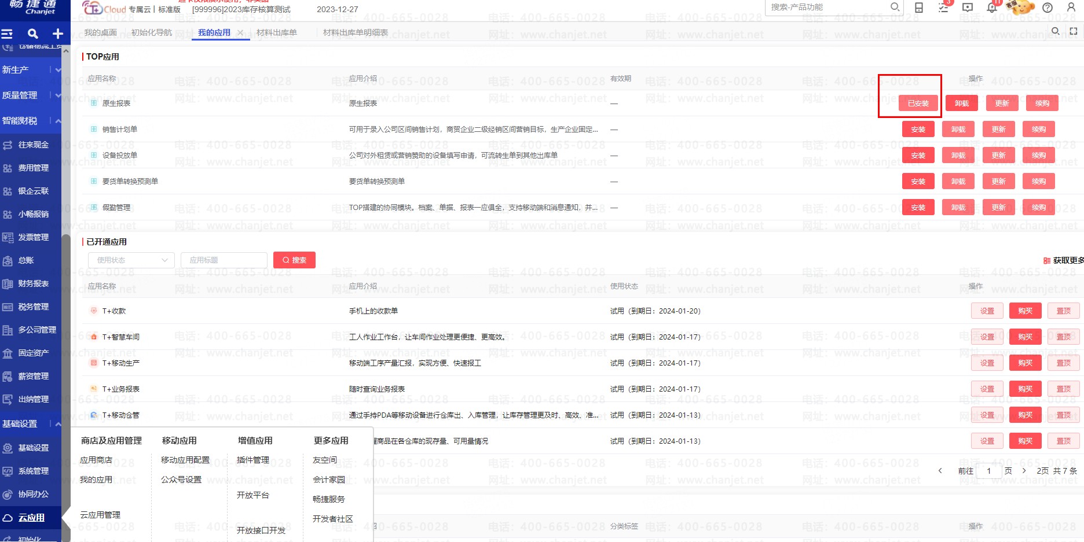Click 设置 for T+智慧车间

987,337
